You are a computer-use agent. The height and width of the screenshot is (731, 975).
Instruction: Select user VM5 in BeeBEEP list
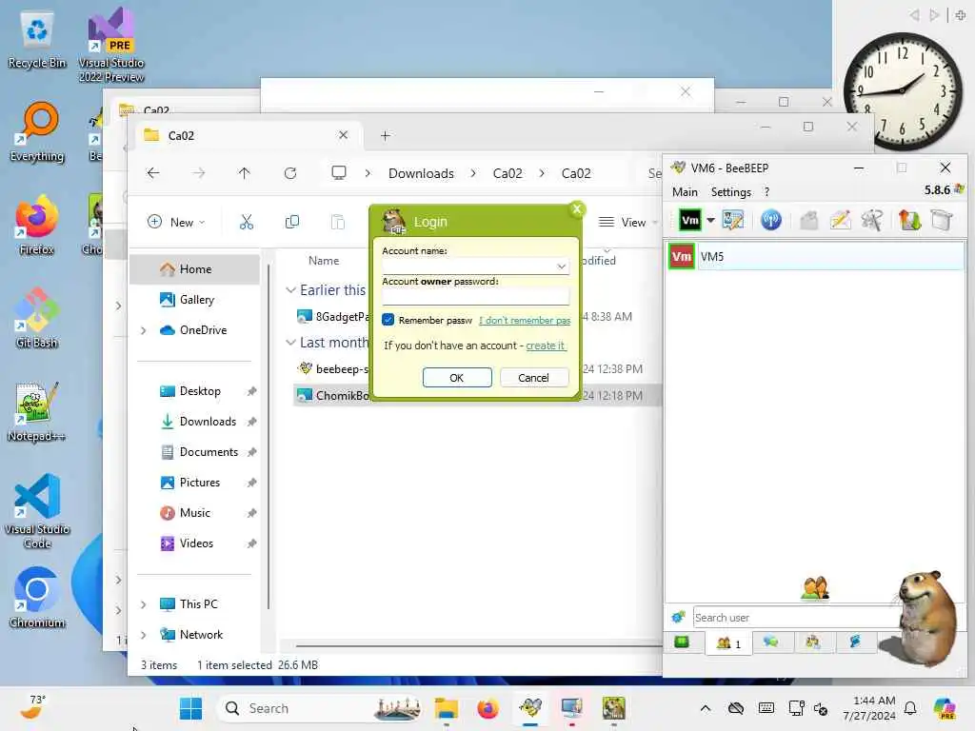[816, 256]
